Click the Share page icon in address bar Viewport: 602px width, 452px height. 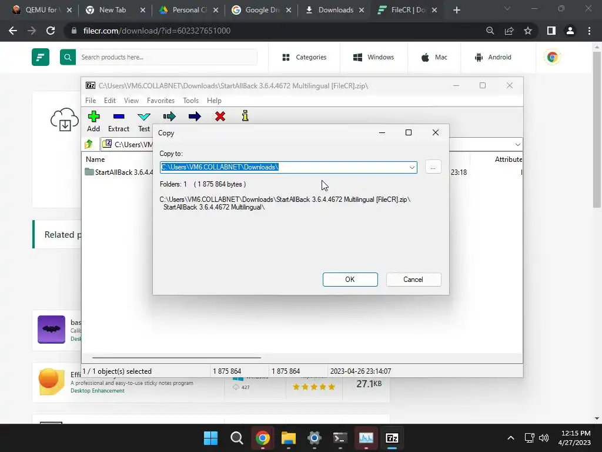pos(509,31)
